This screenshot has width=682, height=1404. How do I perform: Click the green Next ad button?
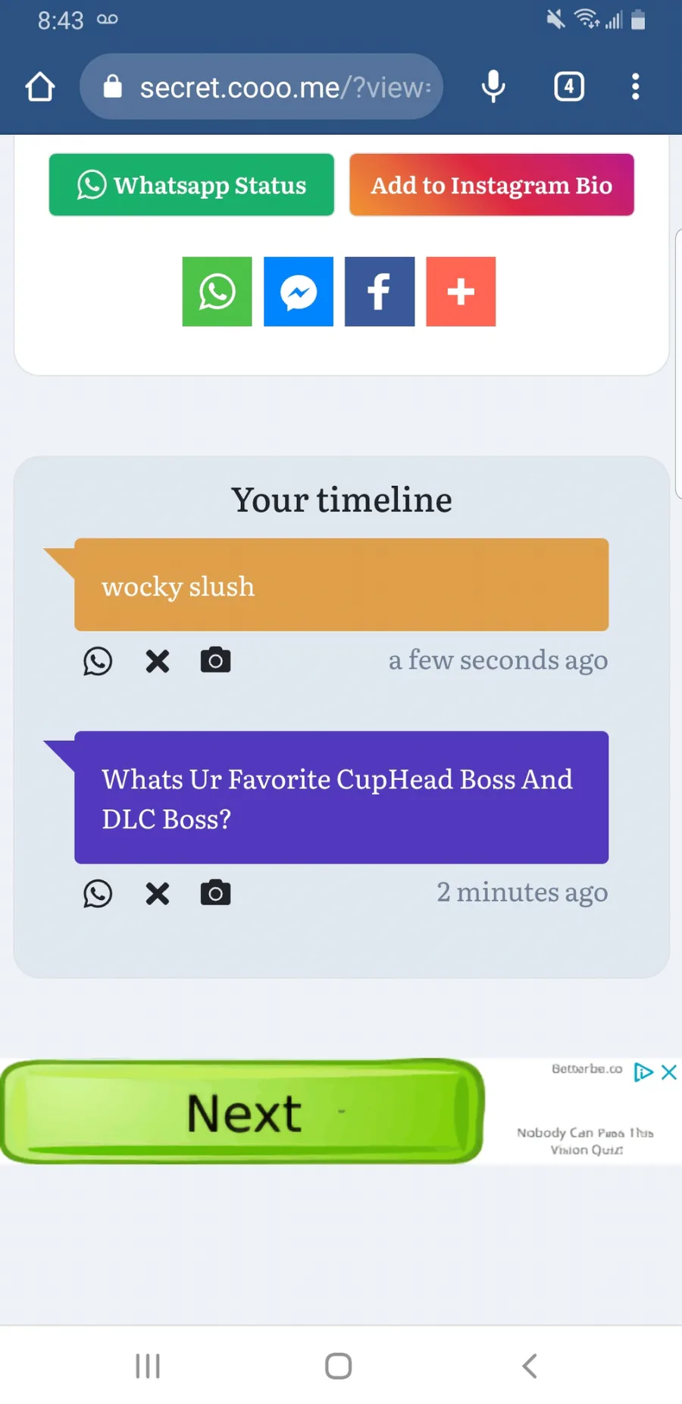(242, 1112)
